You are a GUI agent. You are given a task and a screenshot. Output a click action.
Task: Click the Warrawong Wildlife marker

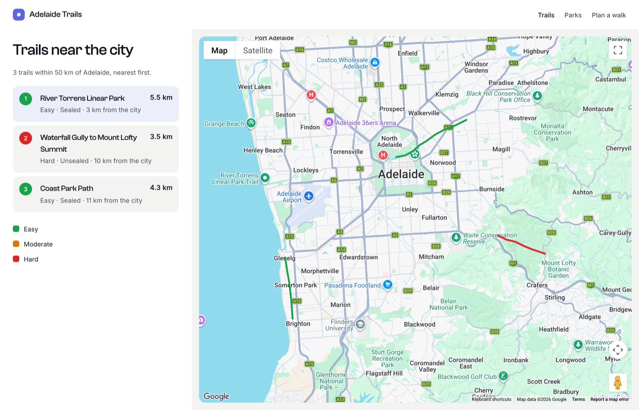[x=578, y=345]
